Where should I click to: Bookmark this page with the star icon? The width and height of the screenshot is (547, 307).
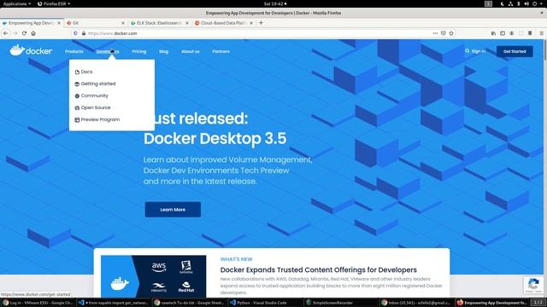click(x=451, y=33)
